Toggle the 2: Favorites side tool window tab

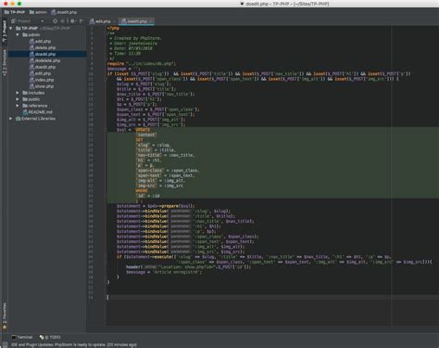(5, 316)
